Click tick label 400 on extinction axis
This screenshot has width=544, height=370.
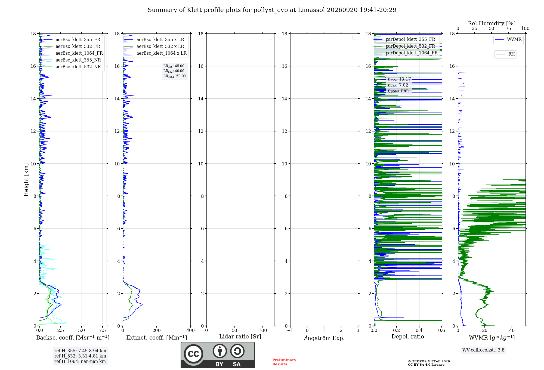[x=191, y=331]
